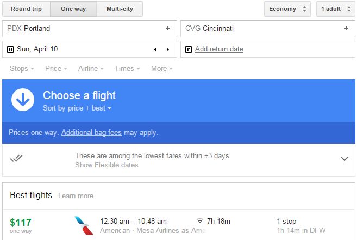Click the double checkmark lowest fares icon
357x240 pixels.
click(16, 158)
